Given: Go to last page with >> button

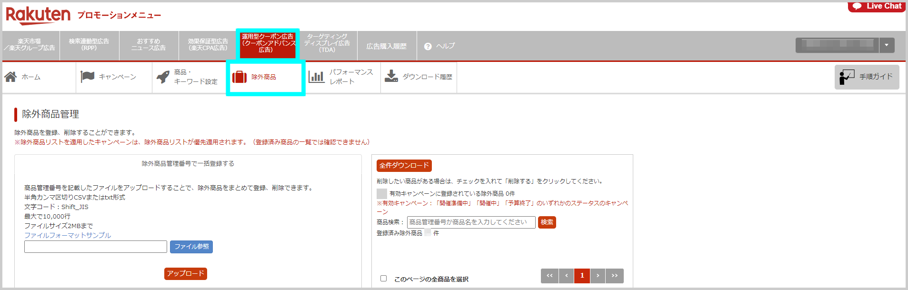Looking at the screenshot, I should tap(615, 276).
